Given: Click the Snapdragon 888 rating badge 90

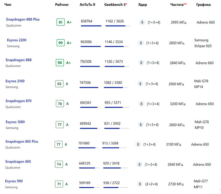Looking at the screenshot, I should pos(60,63).
